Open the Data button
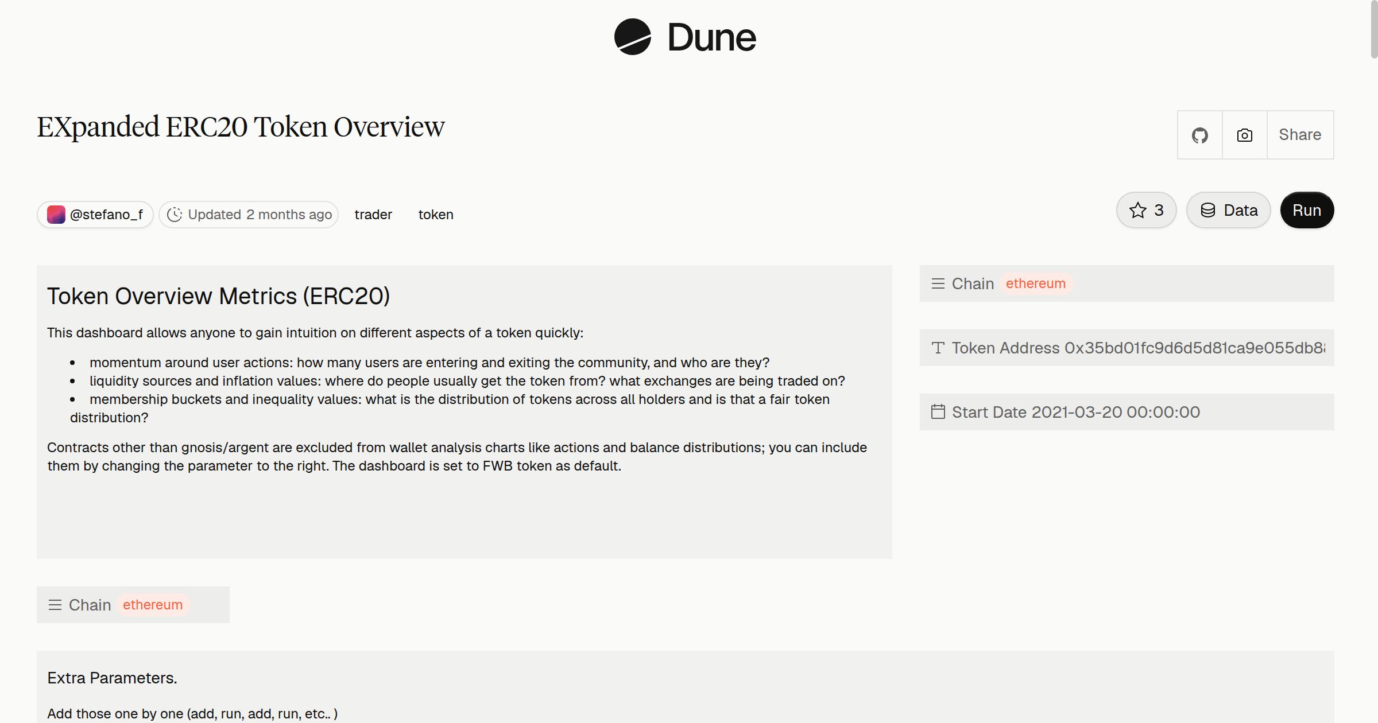The width and height of the screenshot is (1378, 723). (x=1229, y=210)
